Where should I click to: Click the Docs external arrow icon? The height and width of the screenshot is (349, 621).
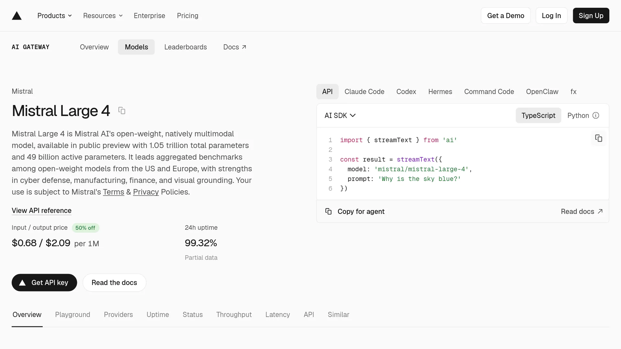[244, 47]
